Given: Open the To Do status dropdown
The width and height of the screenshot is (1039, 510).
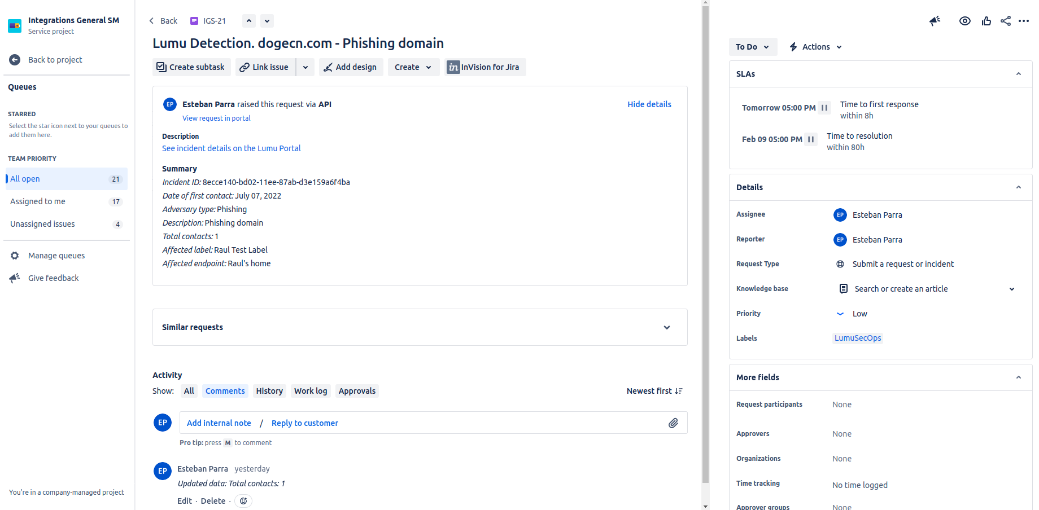Looking at the screenshot, I should (752, 47).
